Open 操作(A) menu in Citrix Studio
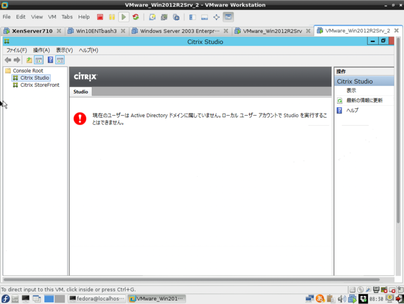 (41, 50)
